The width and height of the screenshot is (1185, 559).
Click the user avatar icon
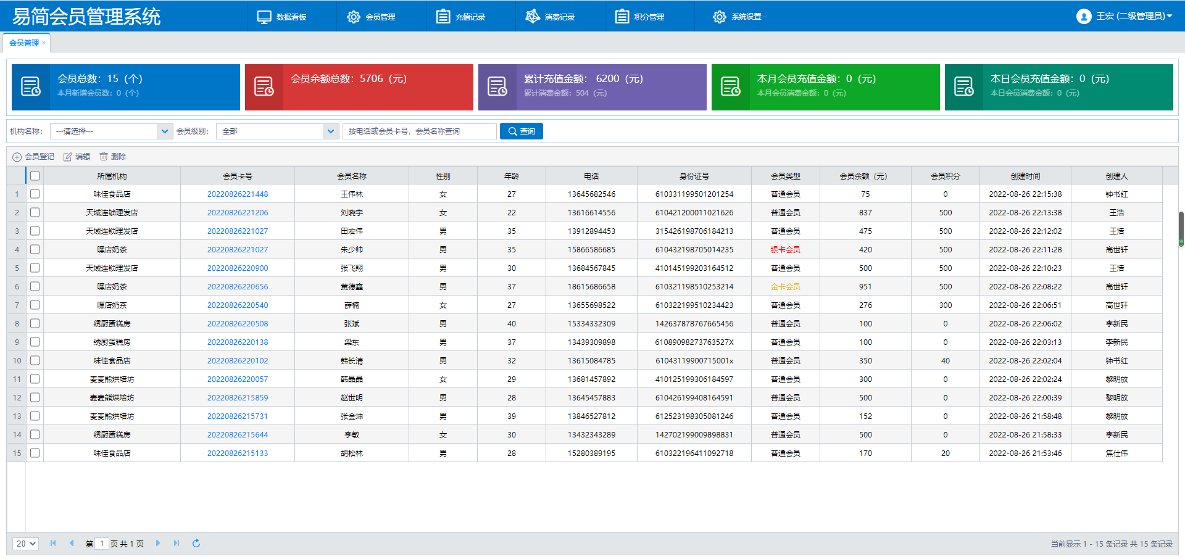click(1083, 17)
